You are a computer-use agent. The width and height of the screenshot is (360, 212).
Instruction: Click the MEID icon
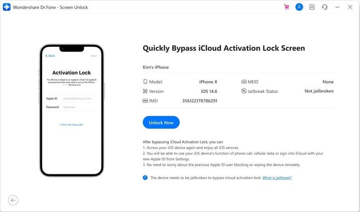coord(243,82)
